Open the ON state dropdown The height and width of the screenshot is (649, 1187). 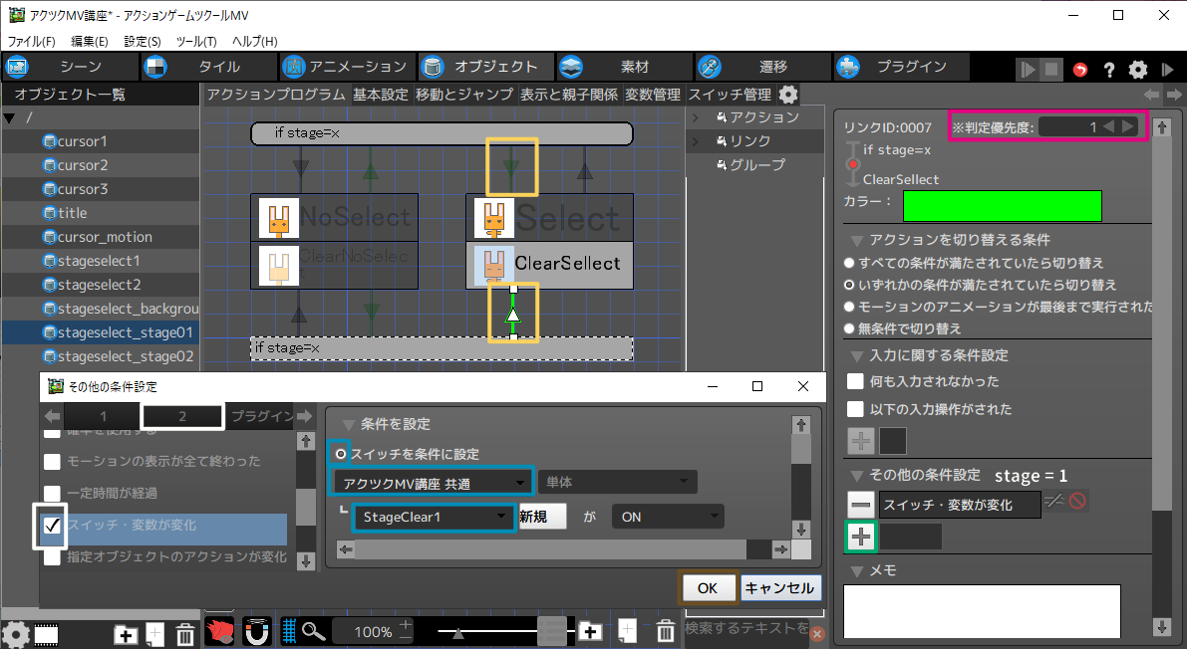(x=667, y=517)
